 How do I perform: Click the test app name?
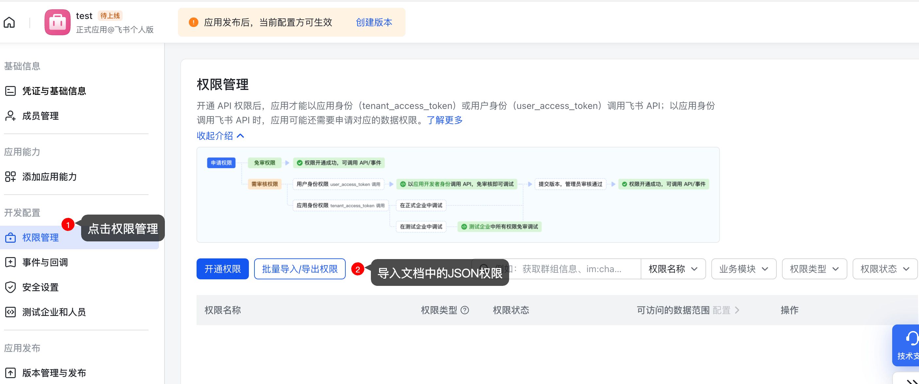84,16
